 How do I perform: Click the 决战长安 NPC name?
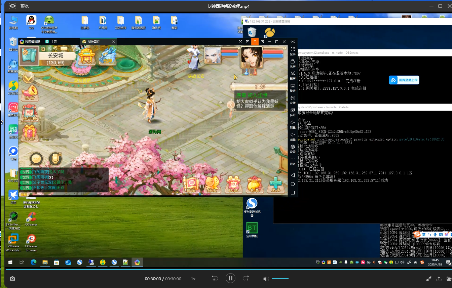click(196, 76)
